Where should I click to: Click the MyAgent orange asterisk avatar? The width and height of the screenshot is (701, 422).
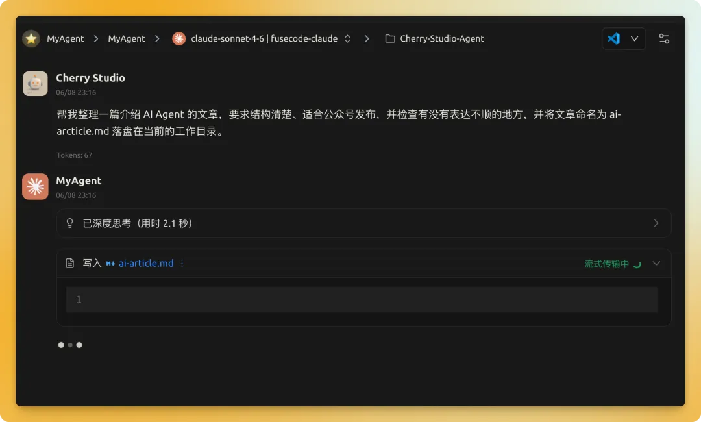point(35,186)
